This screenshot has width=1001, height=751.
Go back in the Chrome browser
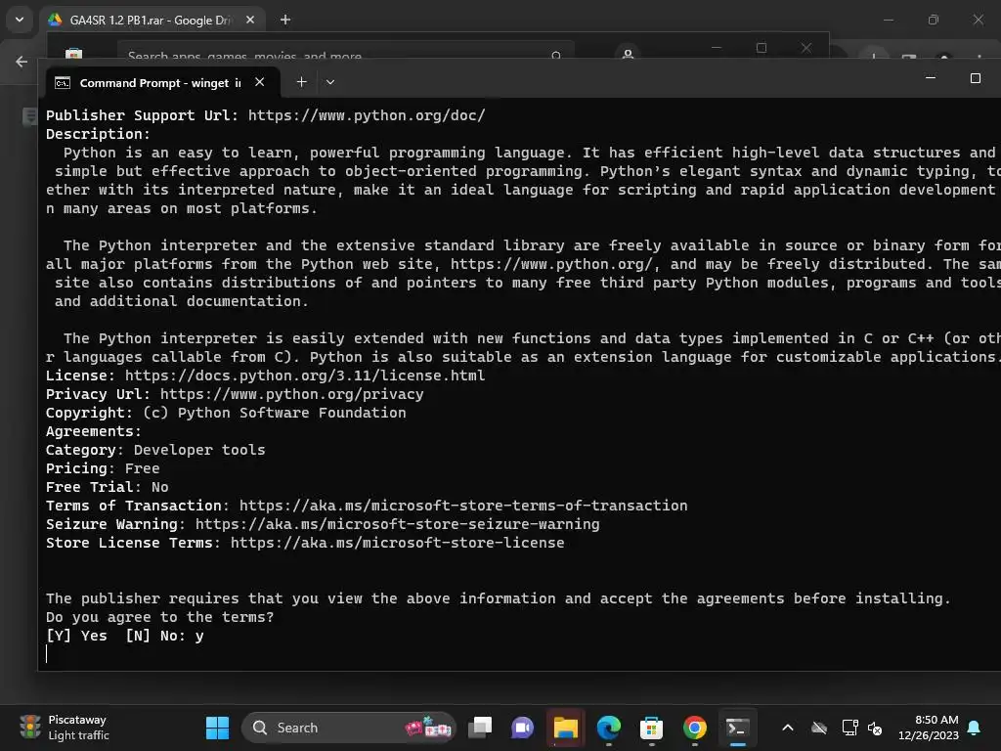tap(22, 62)
